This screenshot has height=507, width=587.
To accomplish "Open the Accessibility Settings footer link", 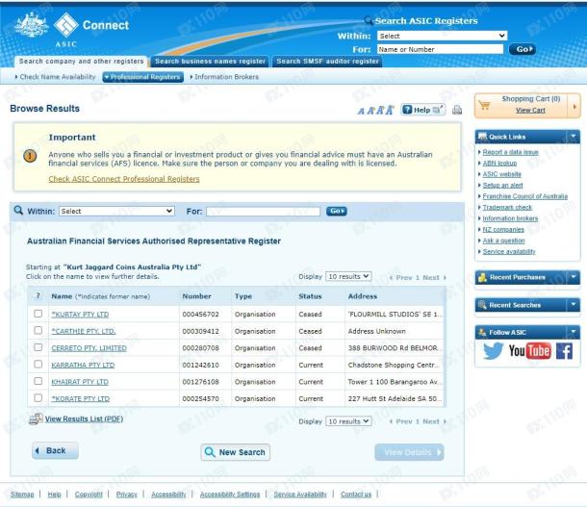I will point(229,494).
